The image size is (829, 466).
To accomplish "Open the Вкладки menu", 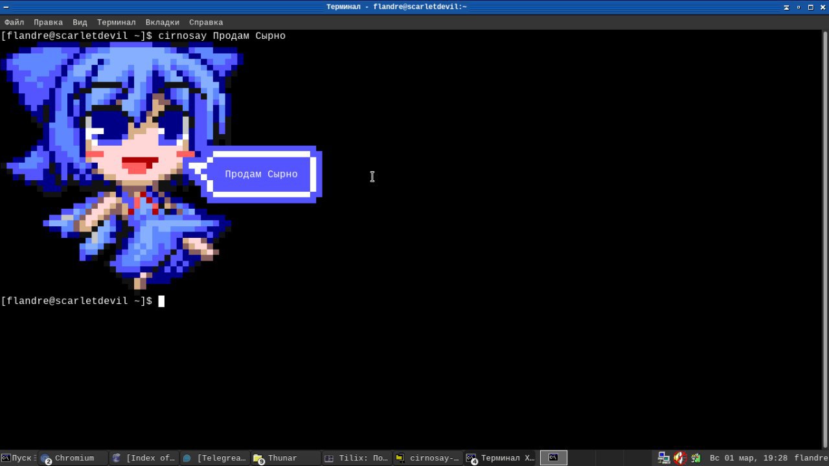I will [163, 22].
